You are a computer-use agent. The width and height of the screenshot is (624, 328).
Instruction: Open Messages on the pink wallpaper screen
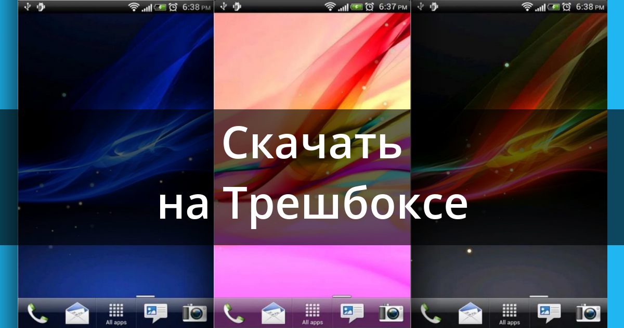(352, 313)
